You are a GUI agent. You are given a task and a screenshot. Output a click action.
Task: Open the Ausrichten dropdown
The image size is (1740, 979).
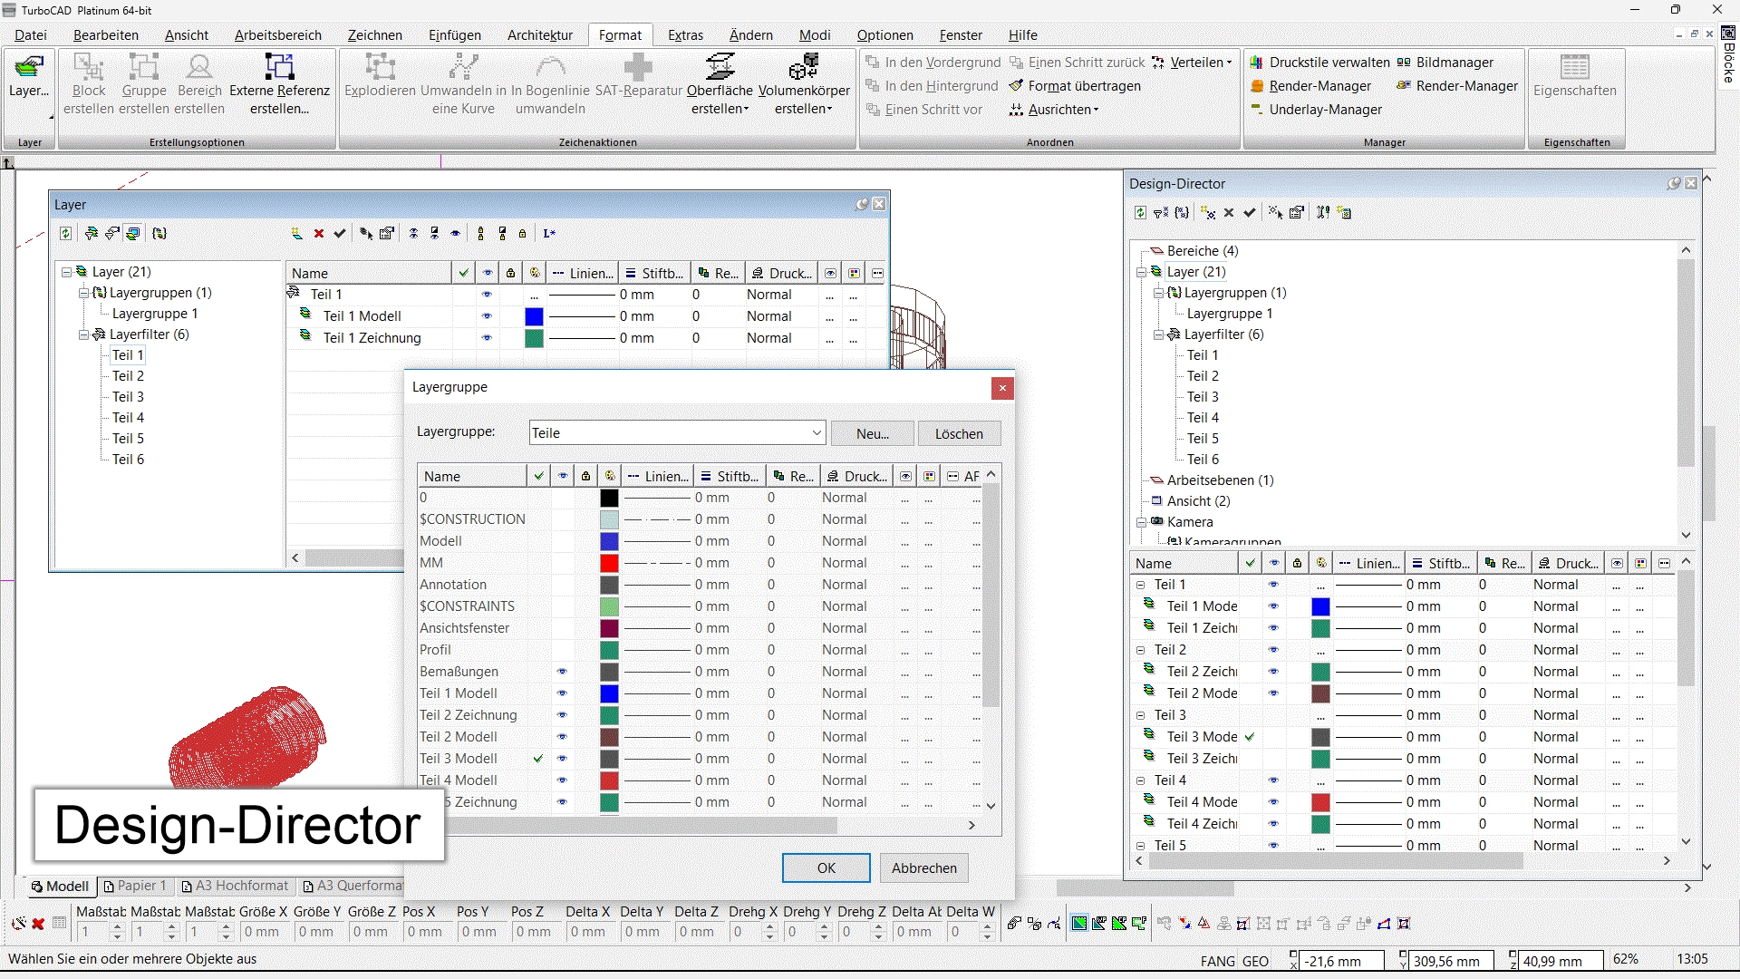(1054, 110)
